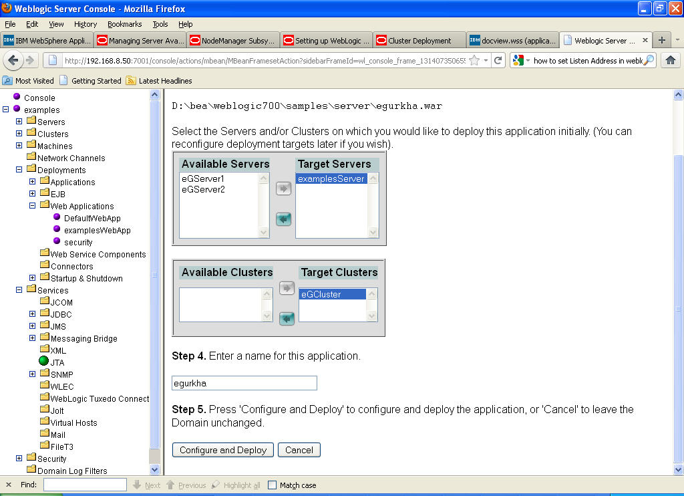Move selected cluster to Target Clusters
The image size is (684, 496).
287,288
